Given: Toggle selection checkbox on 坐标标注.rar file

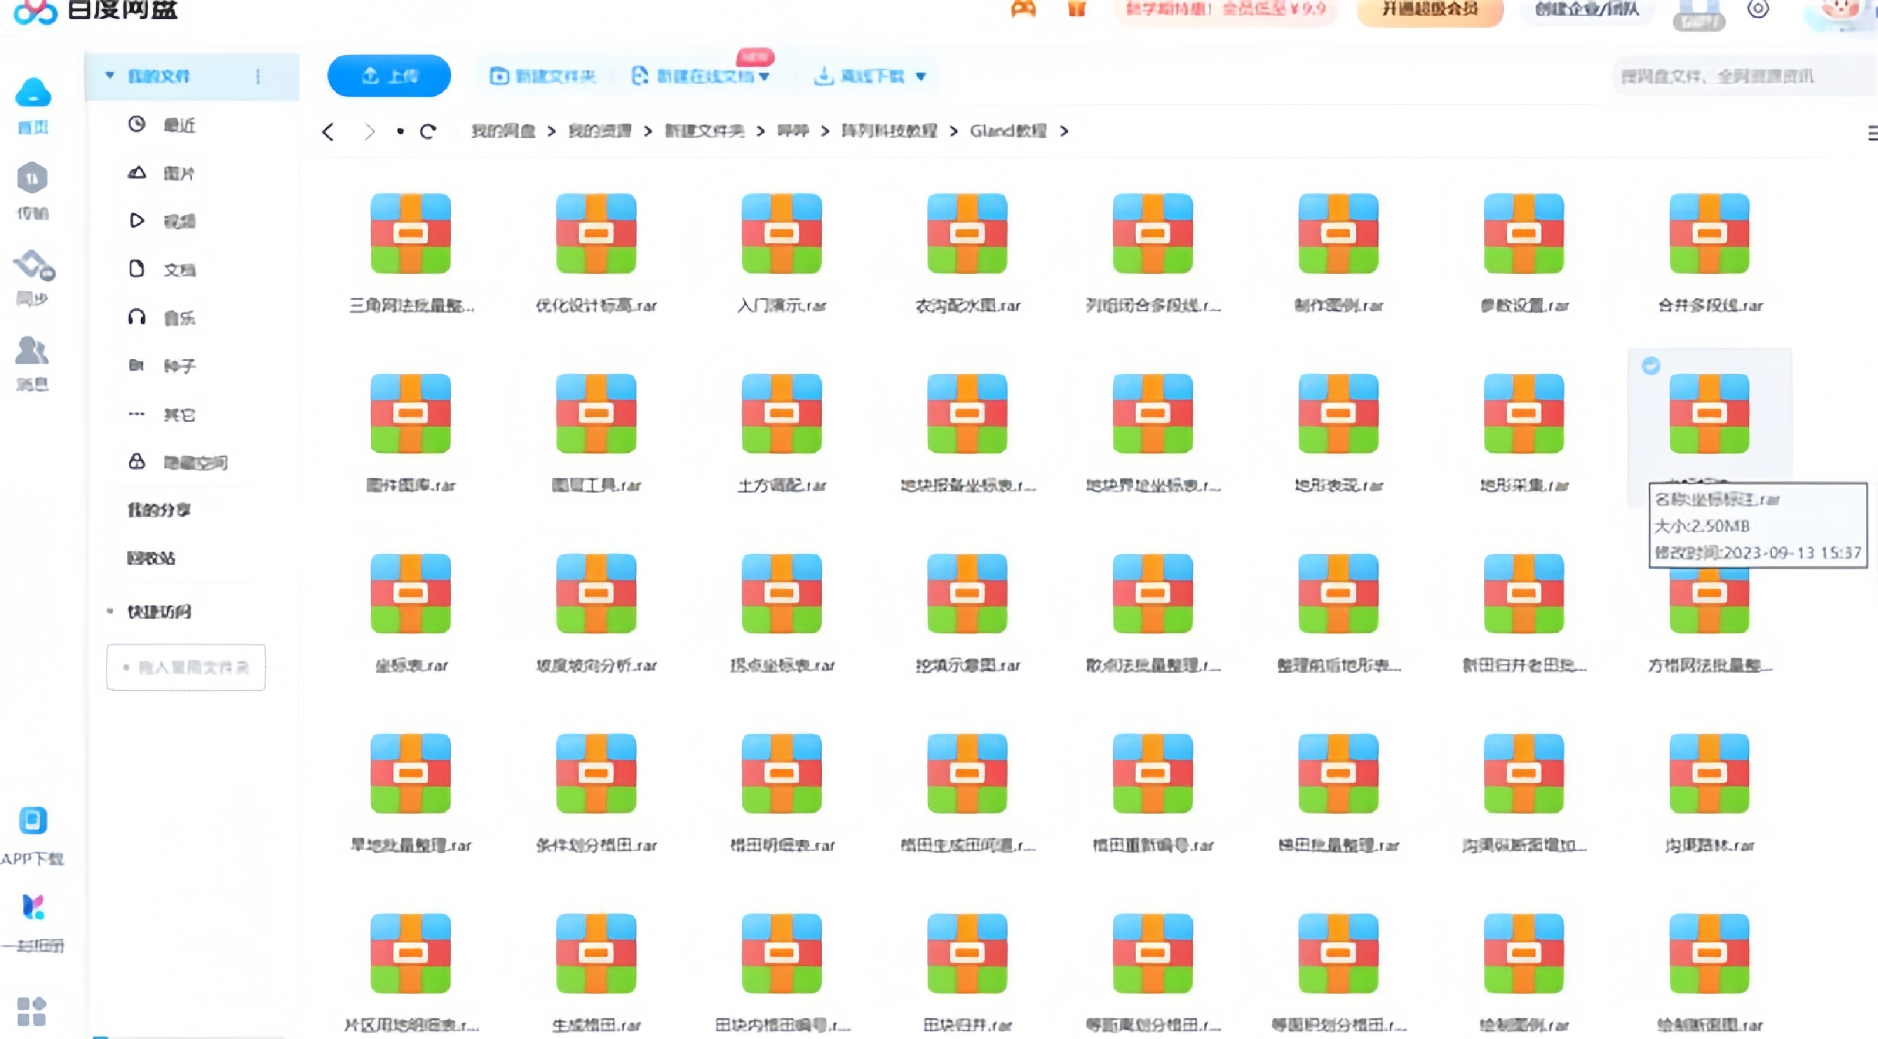Looking at the screenshot, I should click(x=1650, y=366).
